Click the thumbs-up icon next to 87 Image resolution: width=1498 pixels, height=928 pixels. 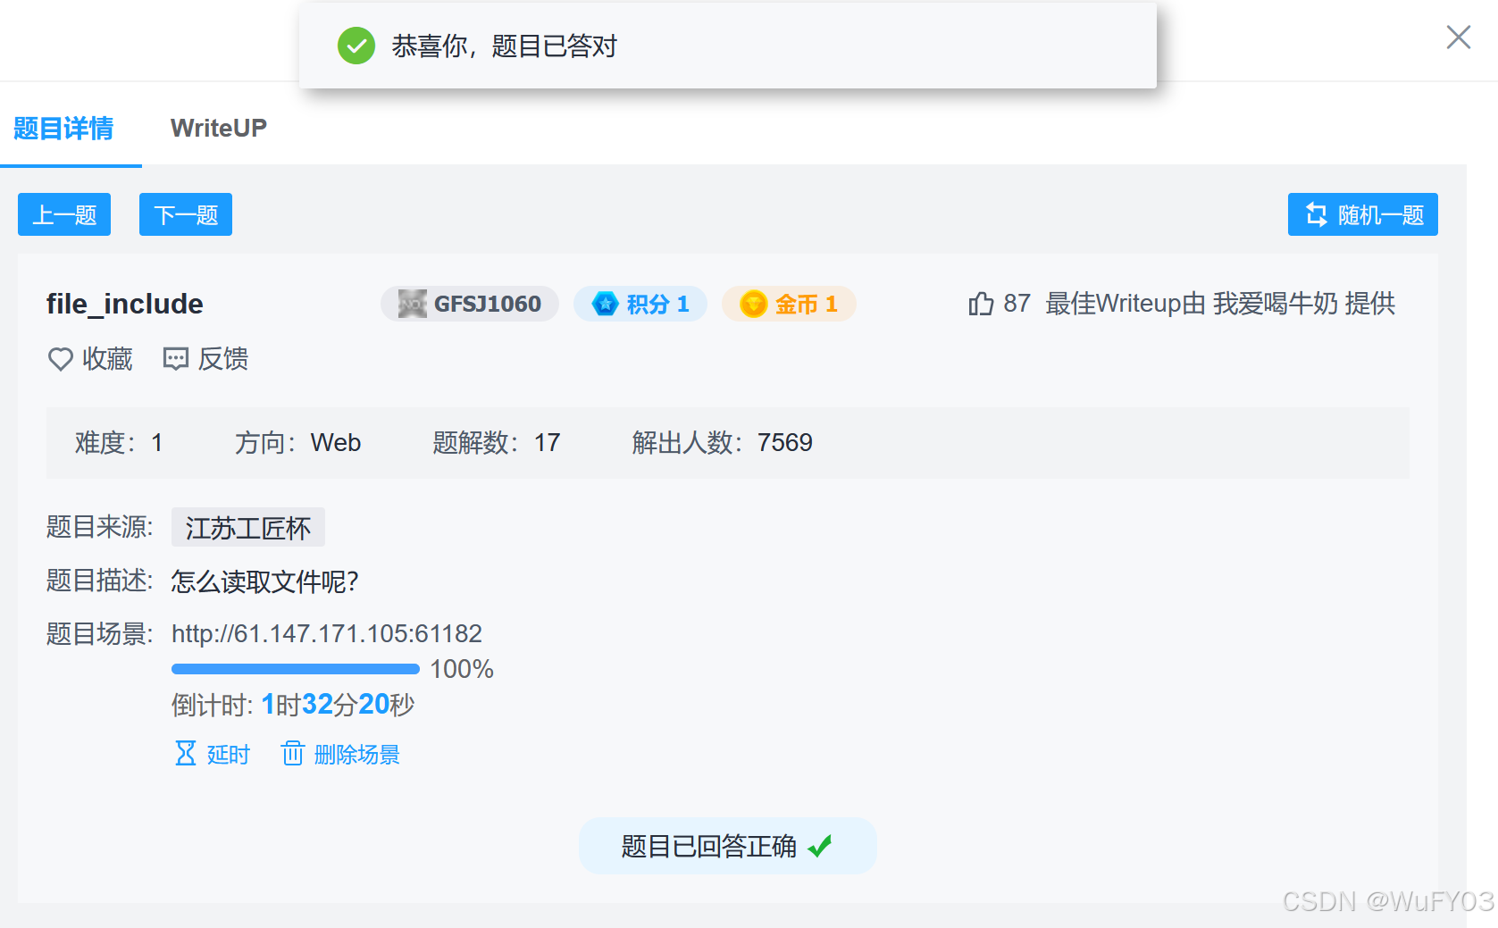click(980, 304)
